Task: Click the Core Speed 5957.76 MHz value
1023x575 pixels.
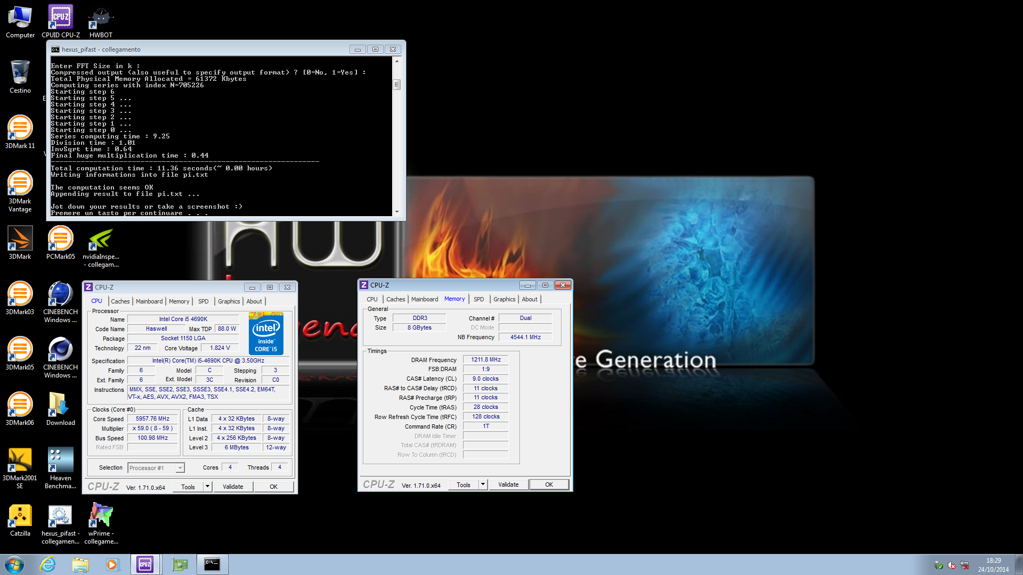Action: (152, 419)
